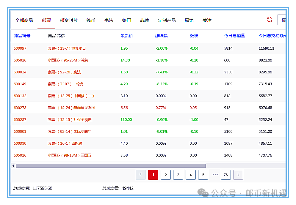Select sales volume 5814 cell

click(x=228, y=48)
